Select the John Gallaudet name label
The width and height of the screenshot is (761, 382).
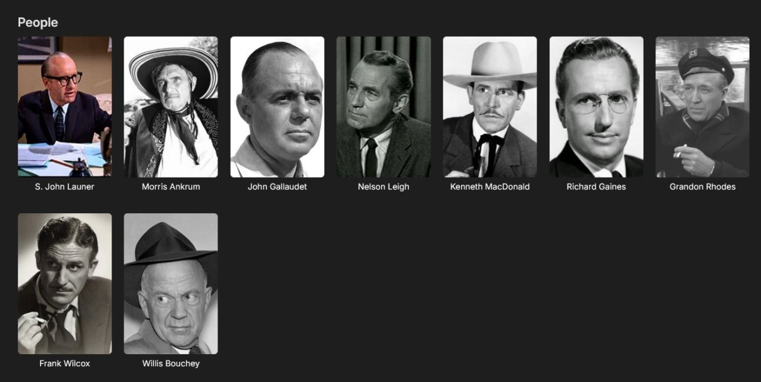(277, 187)
